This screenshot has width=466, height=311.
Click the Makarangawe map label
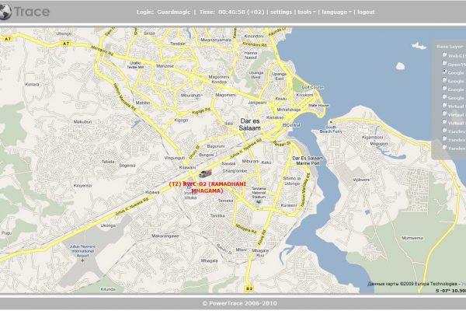coord(165,236)
